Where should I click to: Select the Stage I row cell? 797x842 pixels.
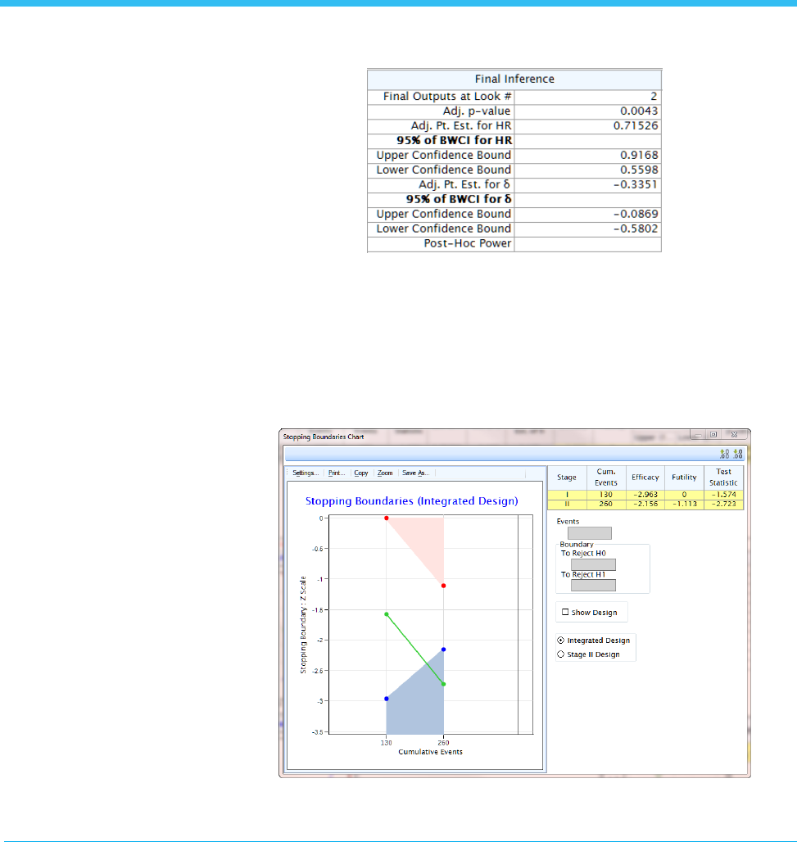pyautogui.click(x=567, y=495)
